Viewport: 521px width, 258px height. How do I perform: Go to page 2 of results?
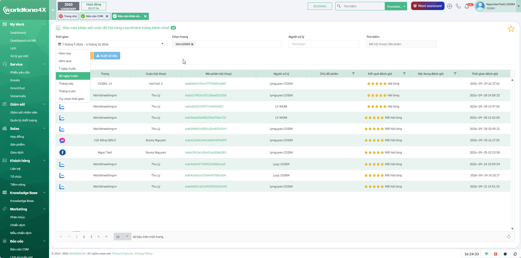84,237
